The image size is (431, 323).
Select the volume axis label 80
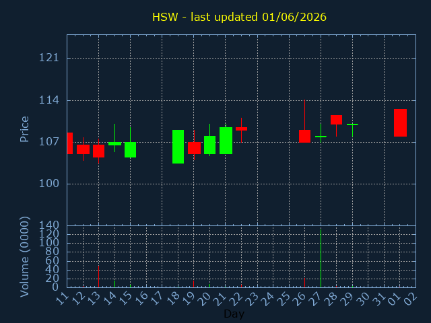[x=52, y=252]
